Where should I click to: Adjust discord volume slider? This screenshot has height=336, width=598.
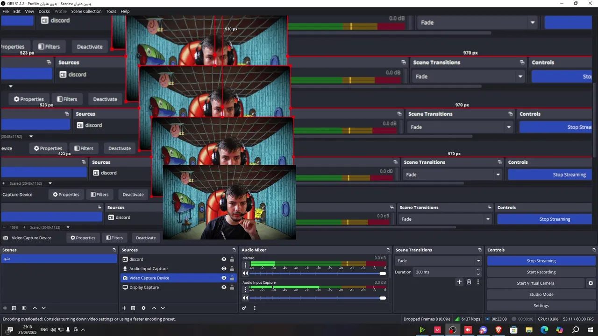point(318,273)
